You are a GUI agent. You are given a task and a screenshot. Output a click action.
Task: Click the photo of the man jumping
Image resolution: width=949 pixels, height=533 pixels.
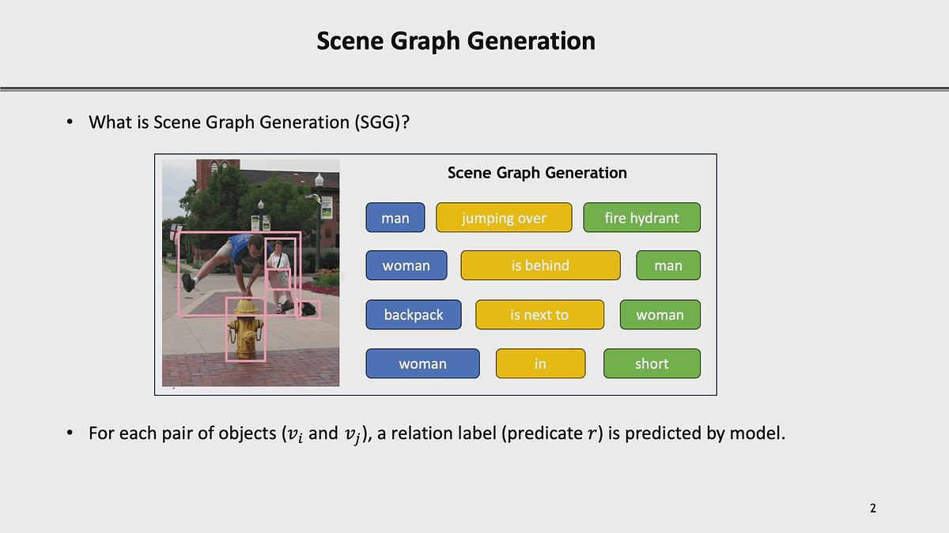point(251,272)
